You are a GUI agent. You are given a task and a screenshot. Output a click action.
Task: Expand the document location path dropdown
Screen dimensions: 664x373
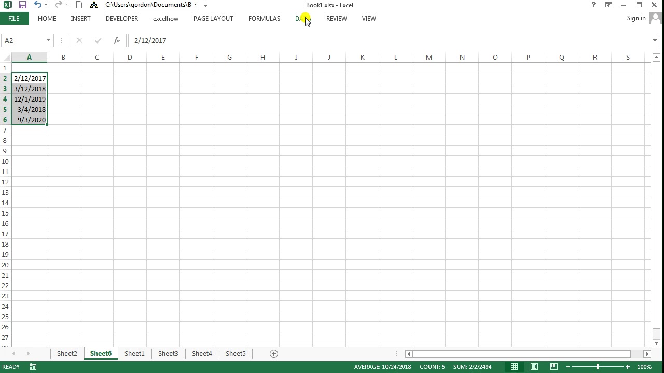coord(195,5)
